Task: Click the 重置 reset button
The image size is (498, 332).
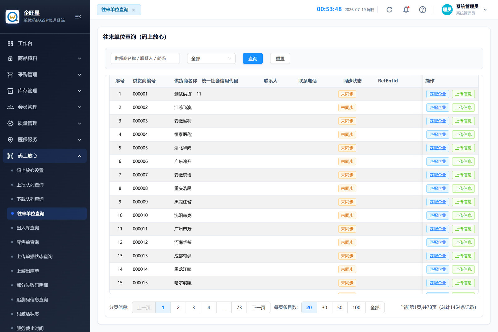Action: pyautogui.click(x=280, y=58)
